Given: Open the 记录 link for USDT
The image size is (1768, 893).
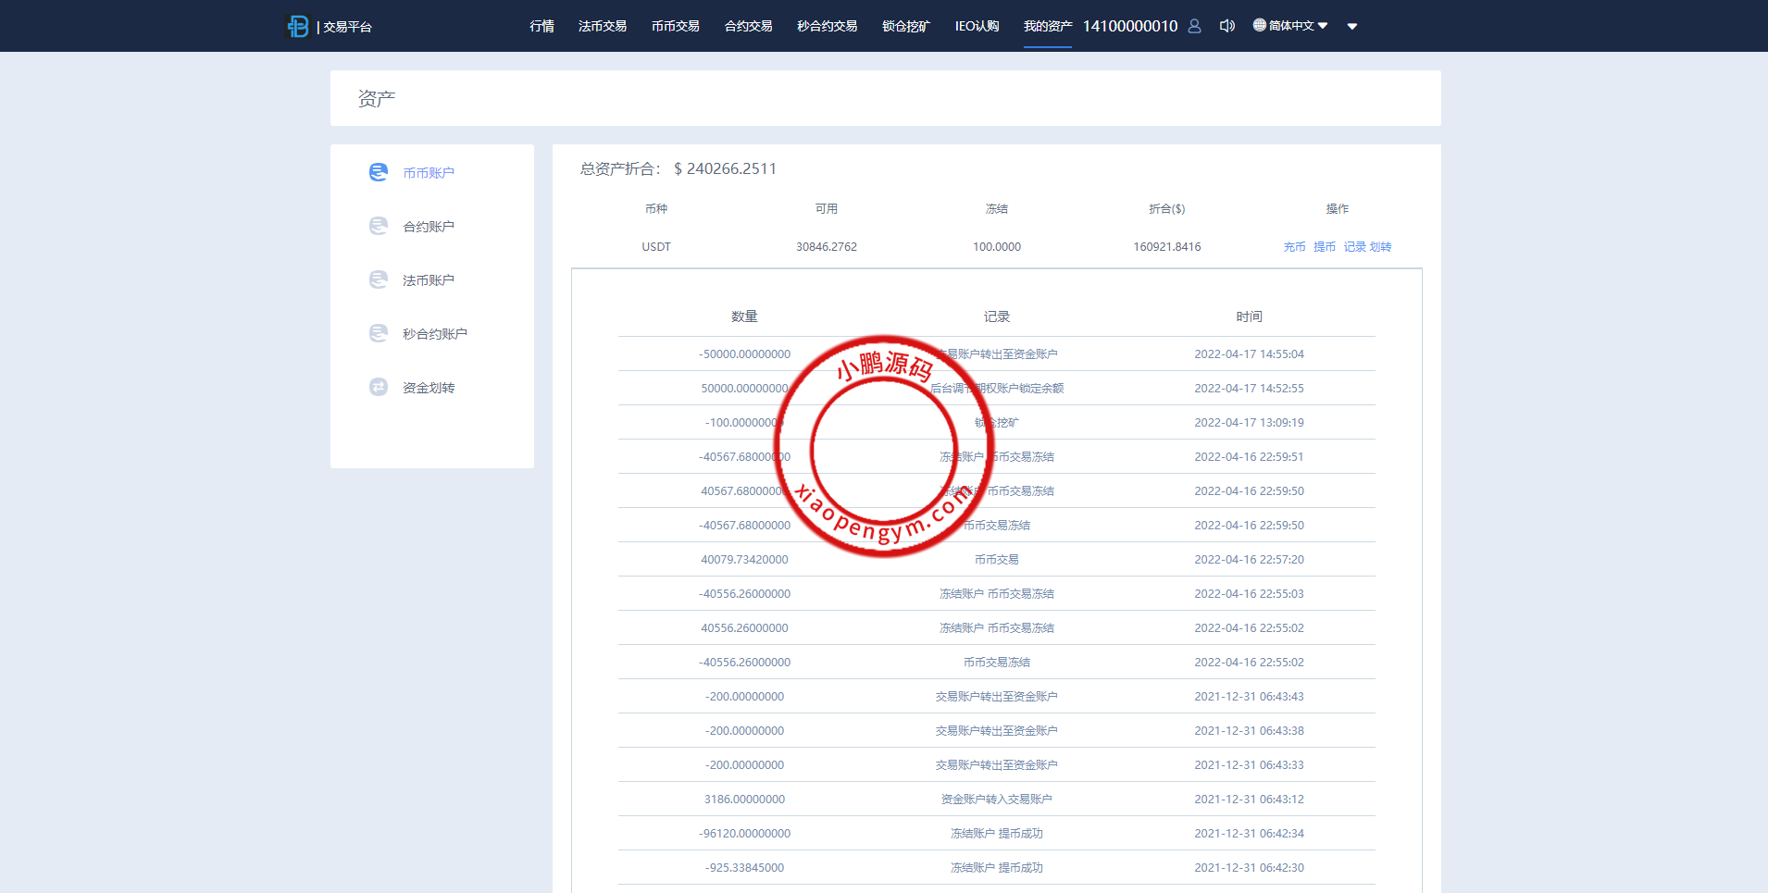Looking at the screenshot, I should click(1354, 247).
